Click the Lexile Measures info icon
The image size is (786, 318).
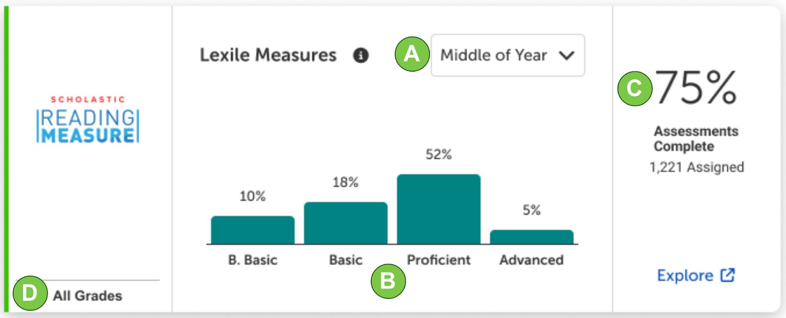tap(361, 55)
